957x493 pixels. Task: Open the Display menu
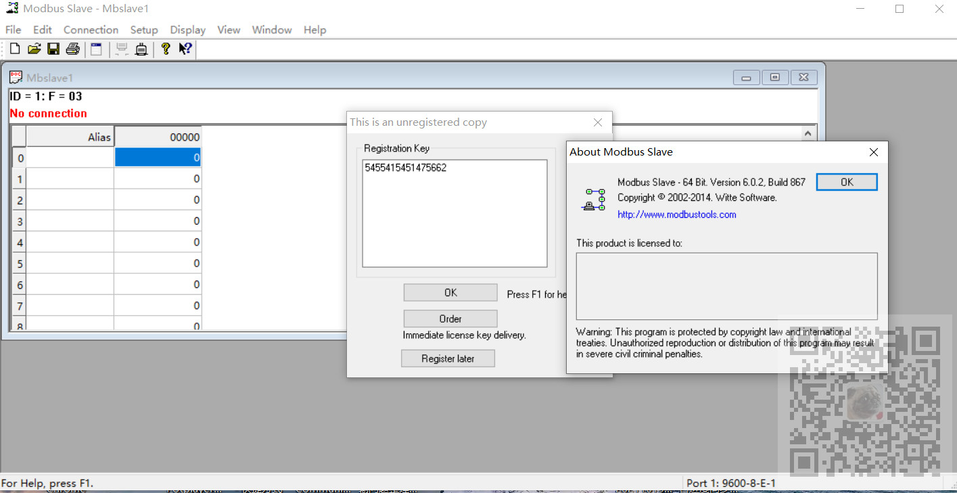coord(187,30)
